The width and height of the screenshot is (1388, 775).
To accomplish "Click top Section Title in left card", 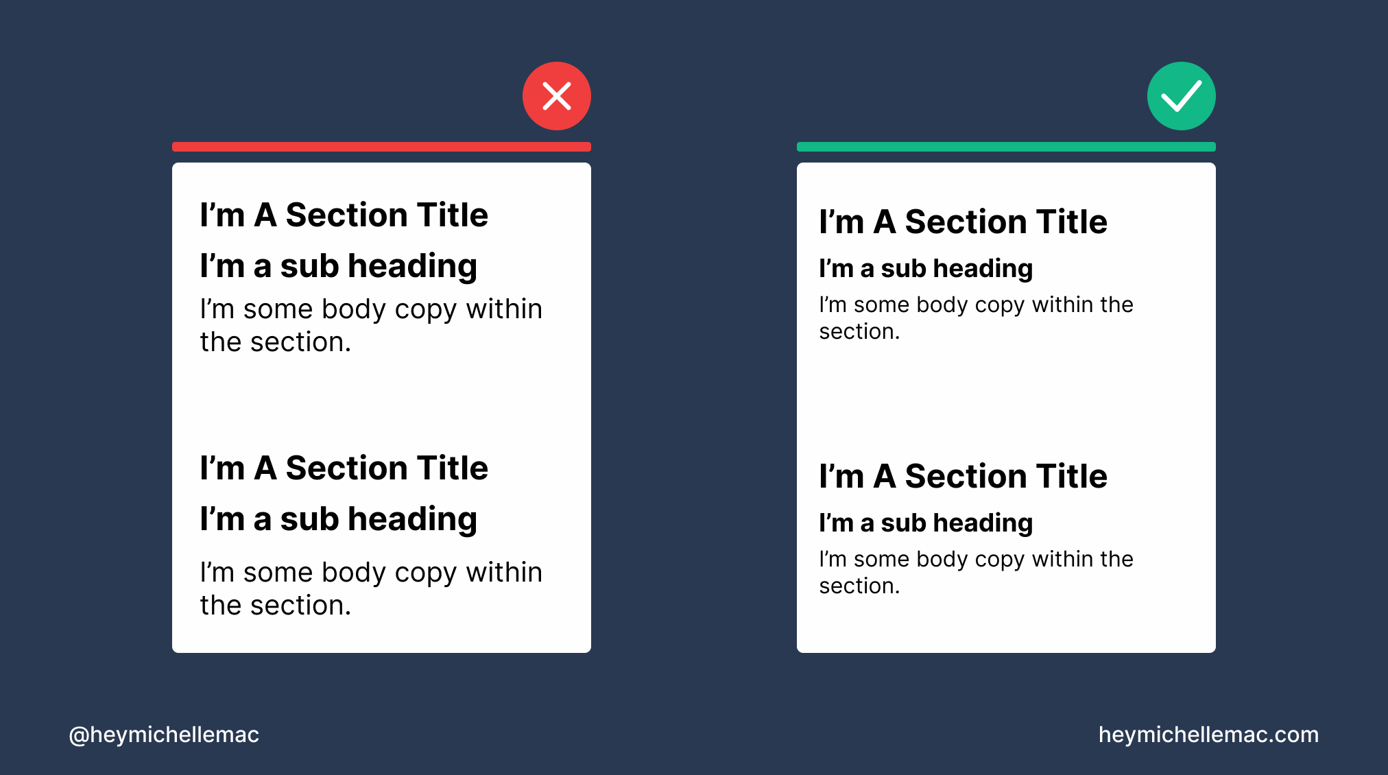I will (x=344, y=215).
